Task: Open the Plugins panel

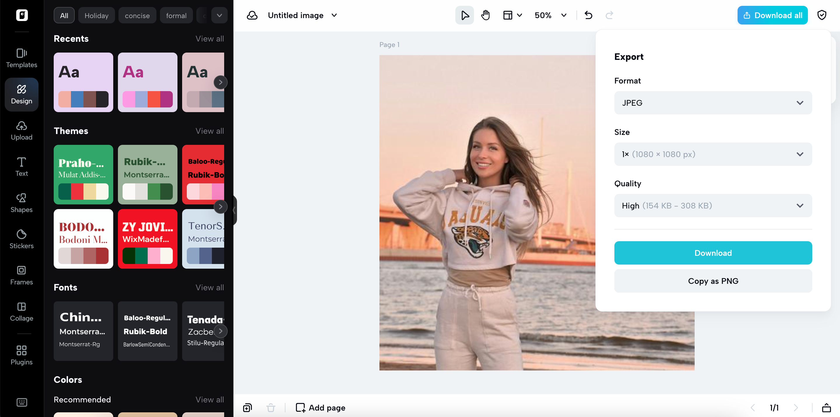Action: coord(22,355)
